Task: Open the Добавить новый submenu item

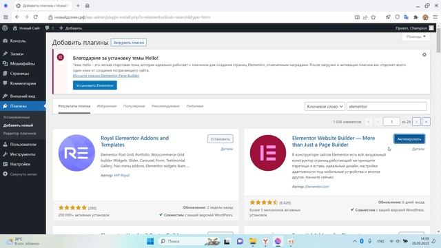Action: [x=19, y=125]
